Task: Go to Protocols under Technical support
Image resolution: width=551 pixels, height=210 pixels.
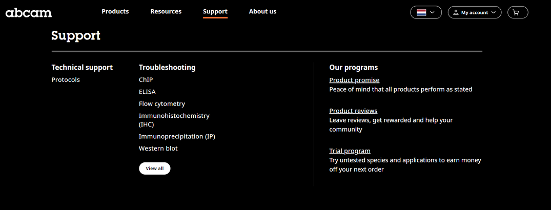Action: pos(66,80)
